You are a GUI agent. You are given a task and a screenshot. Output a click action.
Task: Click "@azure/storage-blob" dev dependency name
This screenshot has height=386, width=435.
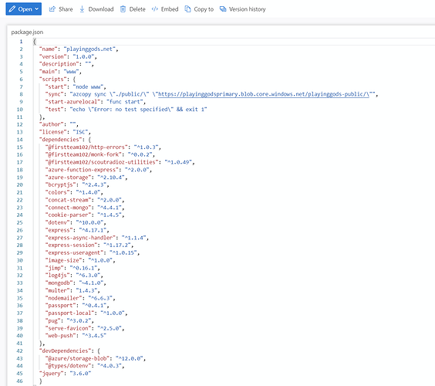coord(77,358)
